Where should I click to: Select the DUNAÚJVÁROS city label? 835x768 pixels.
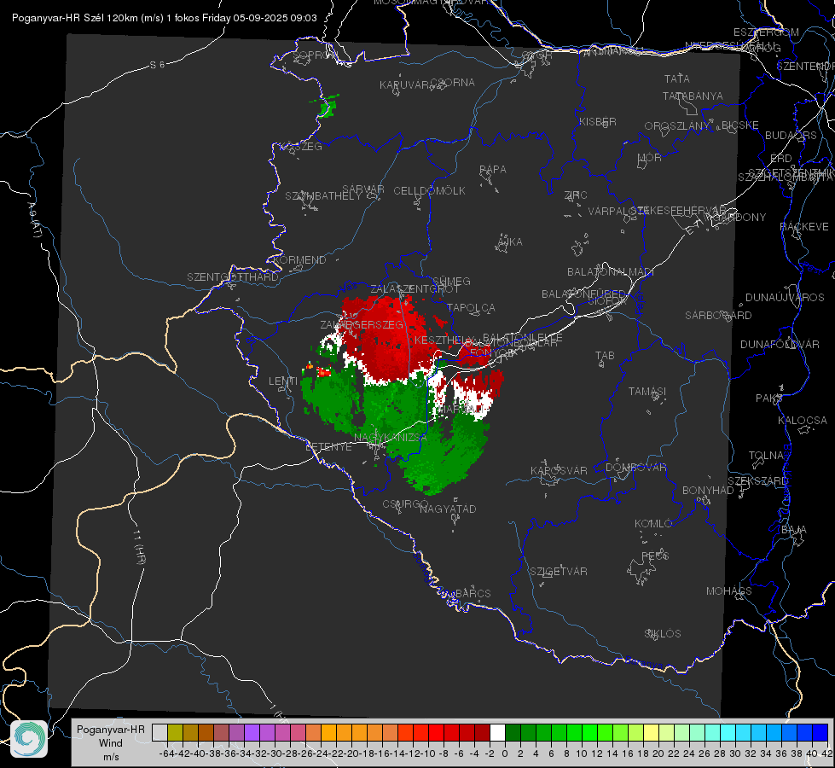pos(785,298)
